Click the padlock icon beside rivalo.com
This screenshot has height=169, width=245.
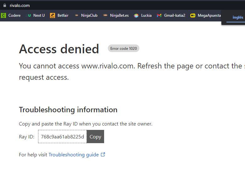[x=5, y=5]
